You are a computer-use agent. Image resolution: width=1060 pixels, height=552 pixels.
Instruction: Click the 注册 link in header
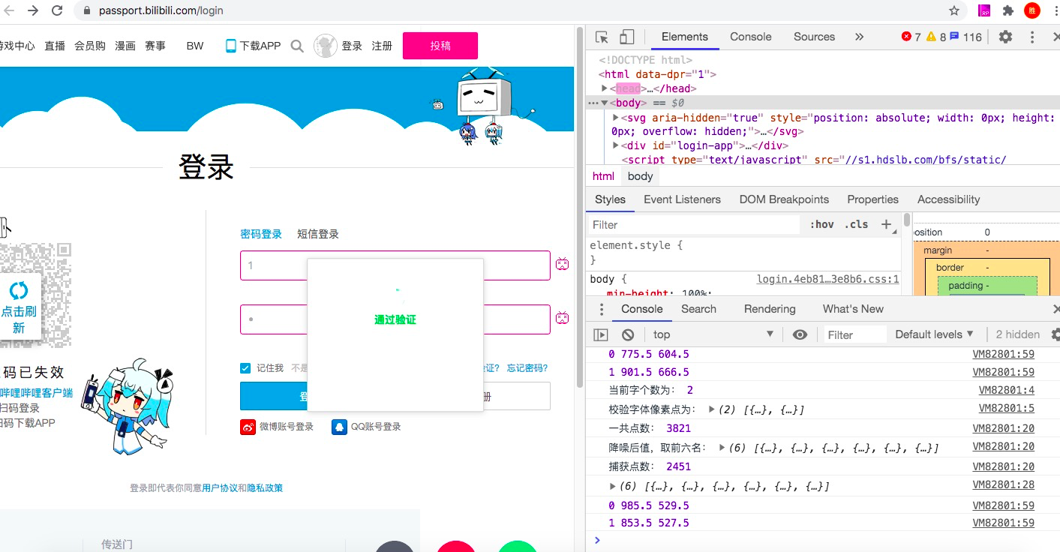pos(382,46)
